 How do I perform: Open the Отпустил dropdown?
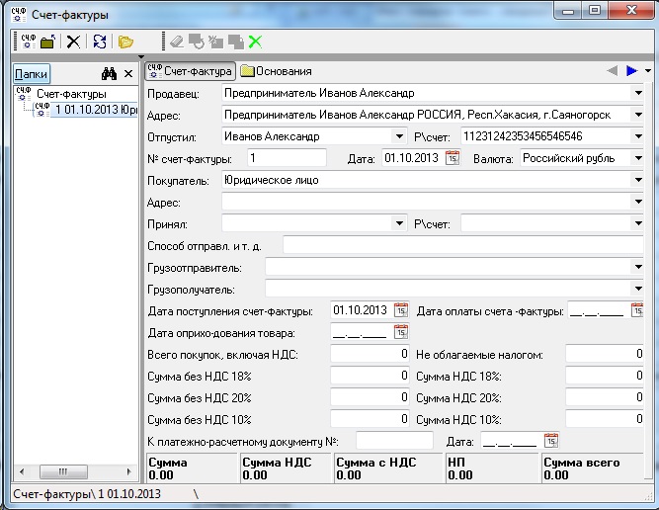pos(399,136)
